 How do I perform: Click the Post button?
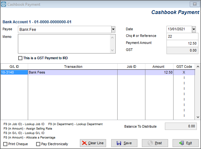(x=155, y=143)
